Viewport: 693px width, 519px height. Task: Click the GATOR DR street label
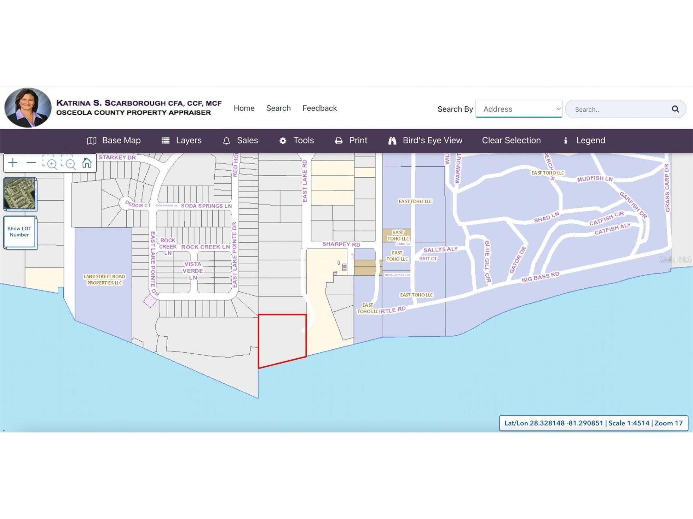[x=518, y=260]
